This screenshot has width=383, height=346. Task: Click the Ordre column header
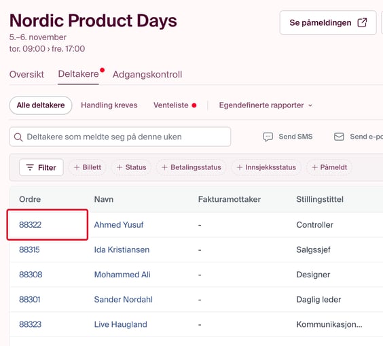pyautogui.click(x=30, y=199)
